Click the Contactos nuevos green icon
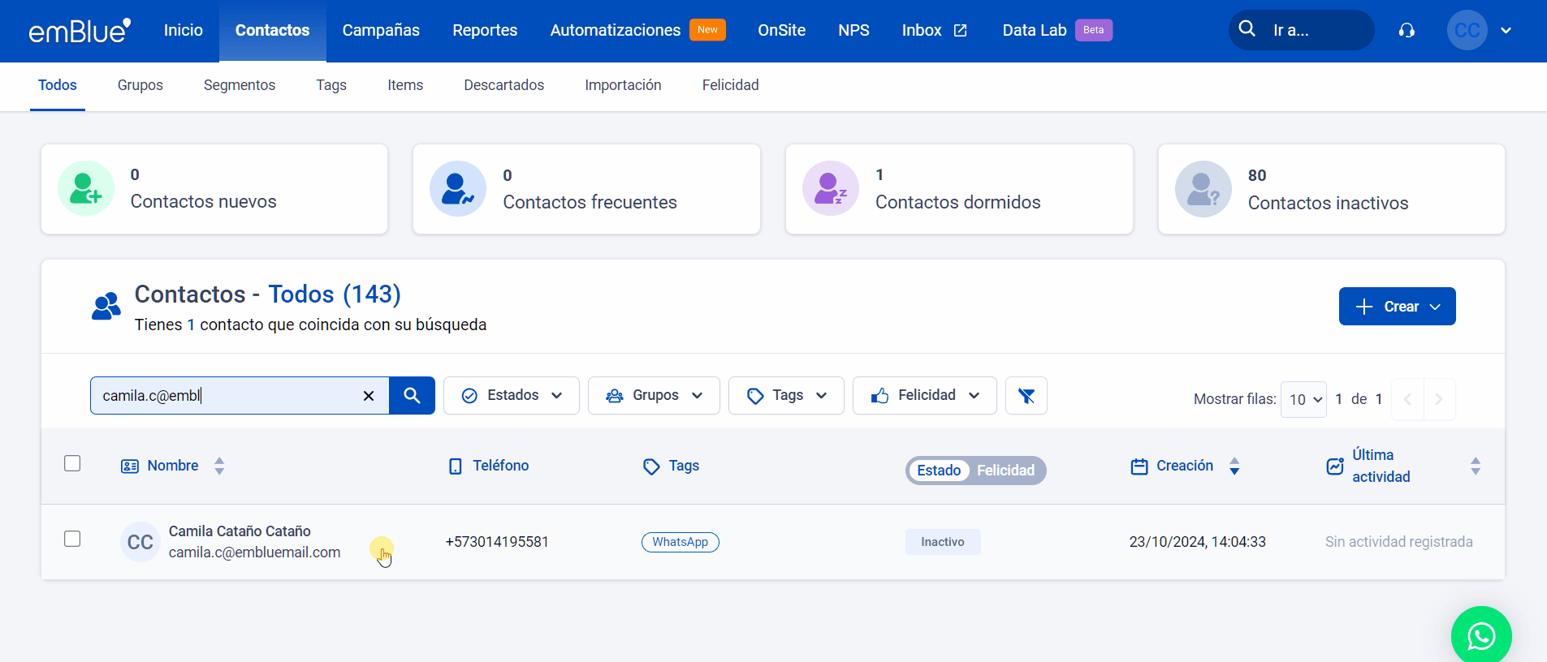 (86, 188)
